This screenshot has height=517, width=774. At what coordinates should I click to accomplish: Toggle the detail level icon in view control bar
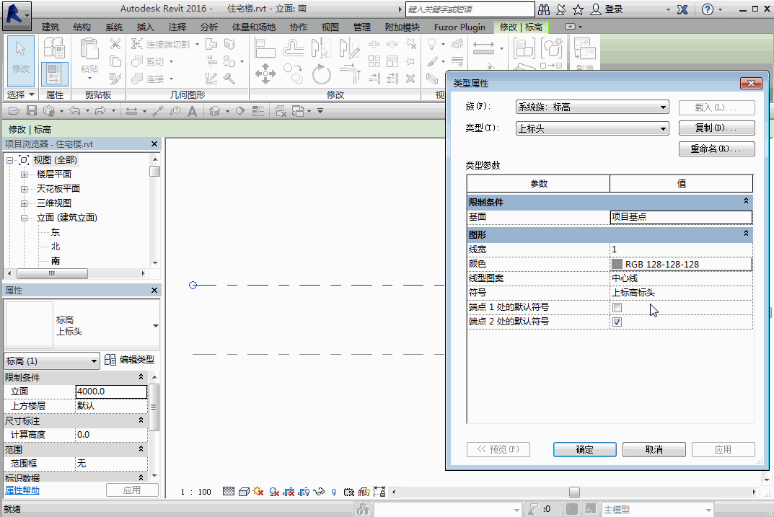229,492
